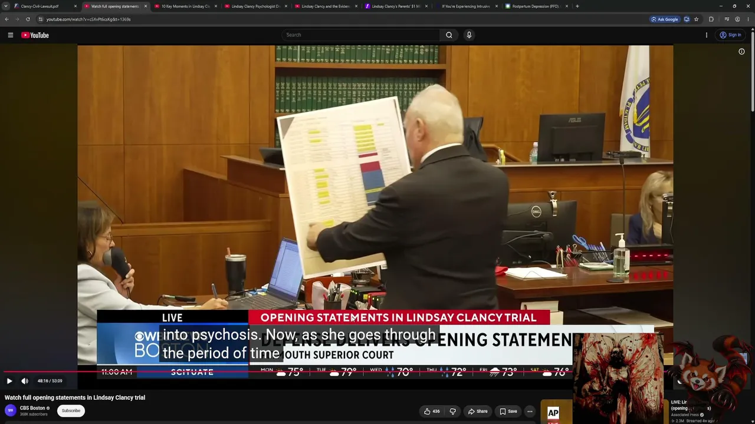Switch to Lindsay Clancy Psychologist tab
This screenshot has width=755, height=424.
pos(255,6)
